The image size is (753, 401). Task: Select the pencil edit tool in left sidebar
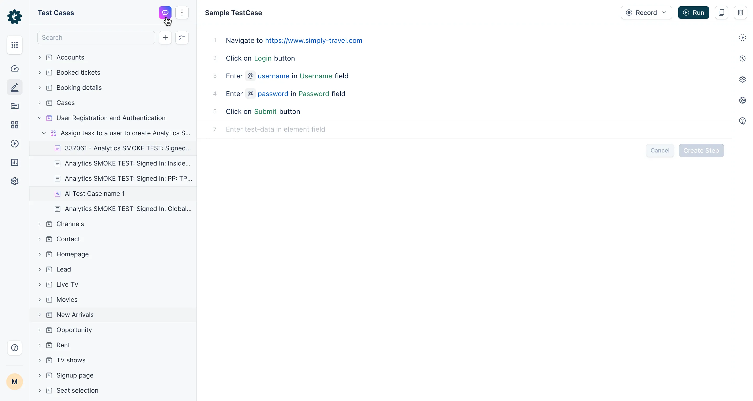[x=15, y=87]
